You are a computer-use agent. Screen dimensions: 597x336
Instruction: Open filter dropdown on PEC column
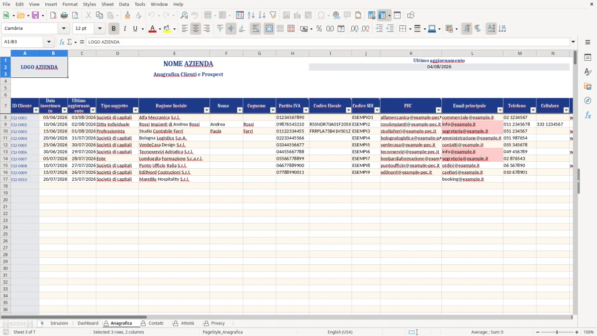coord(438,110)
